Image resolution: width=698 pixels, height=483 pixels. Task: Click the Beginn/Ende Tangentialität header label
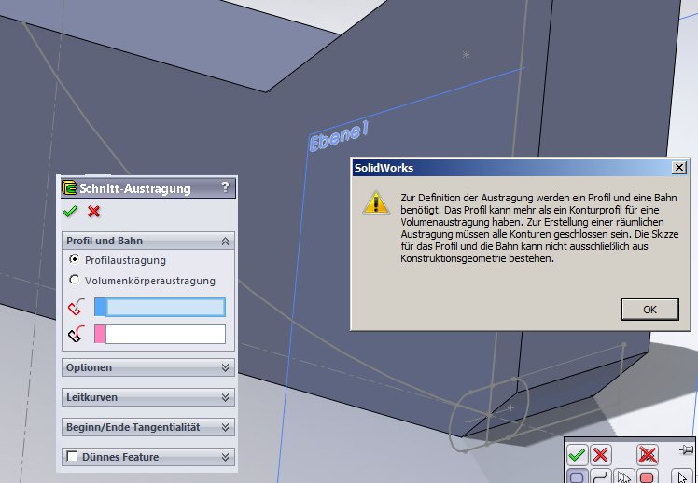[133, 427]
